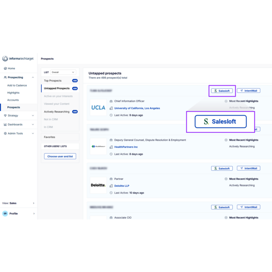Click the Deloitte logo thumbnail
The image size is (272, 272).
coord(98,185)
